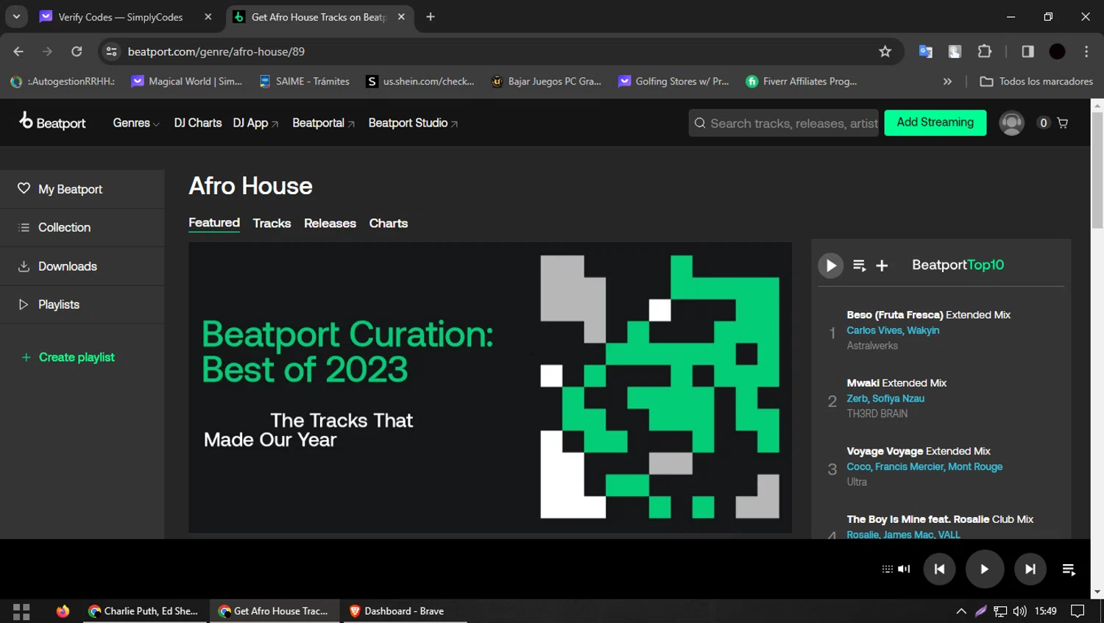Image resolution: width=1104 pixels, height=623 pixels.
Task: Open track Voyage Voyage Extended Mix
Action: pyautogui.click(x=919, y=452)
